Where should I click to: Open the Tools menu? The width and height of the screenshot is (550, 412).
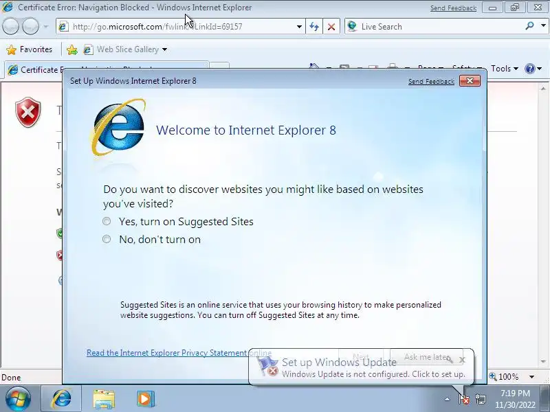[x=505, y=68]
